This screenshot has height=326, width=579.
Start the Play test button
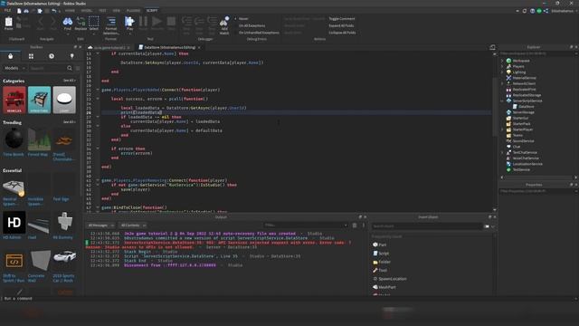129,23
